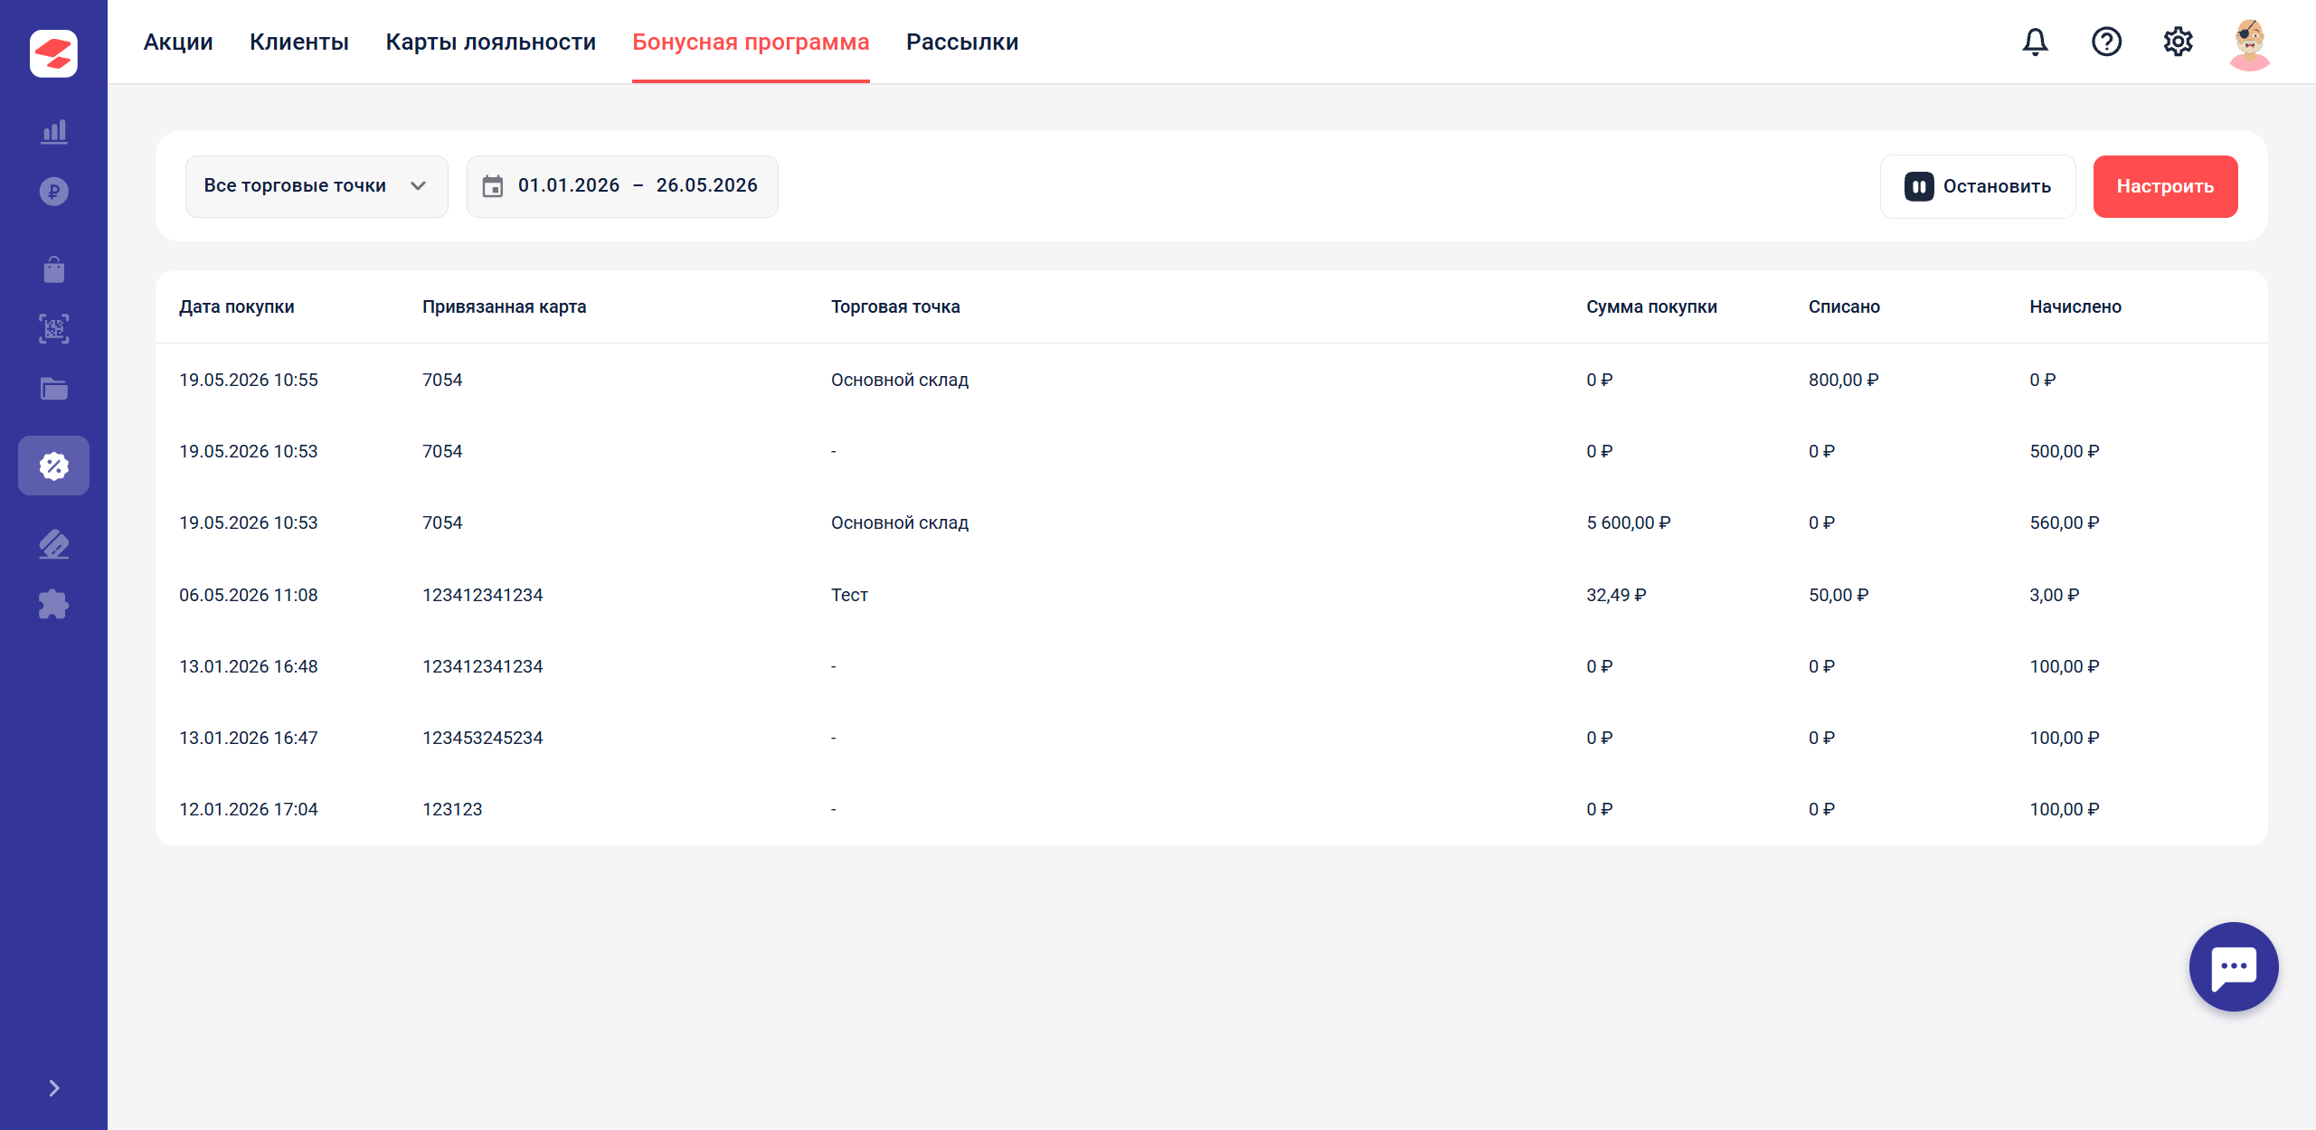Click the Тест trading point cell
The width and height of the screenshot is (2316, 1130).
[x=849, y=595]
